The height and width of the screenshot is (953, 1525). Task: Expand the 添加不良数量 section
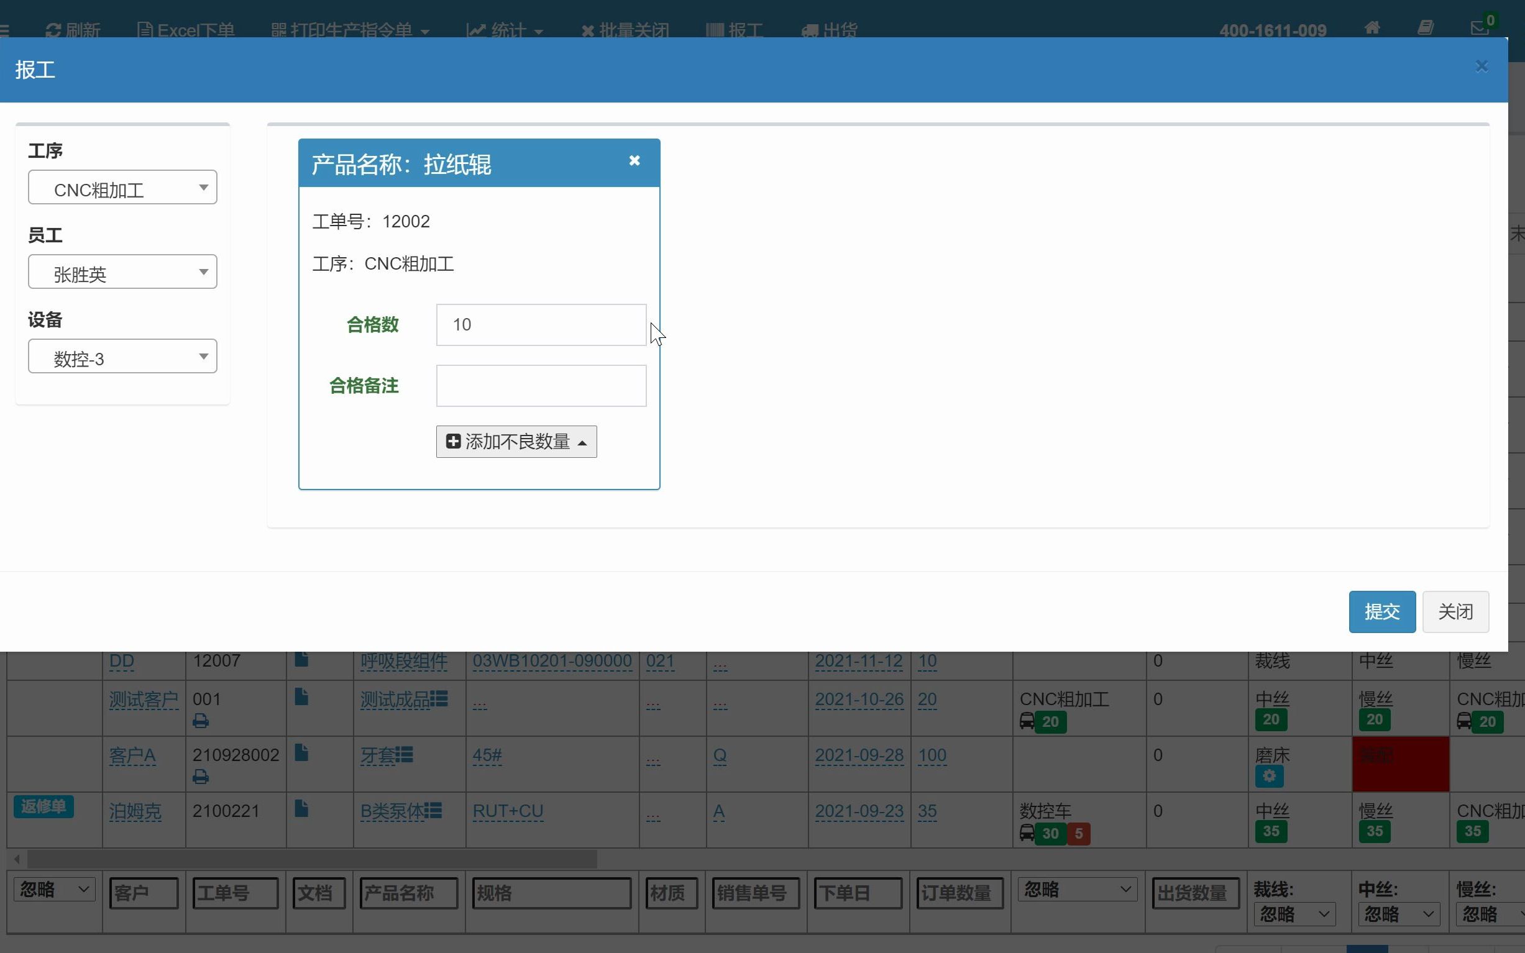click(516, 441)
